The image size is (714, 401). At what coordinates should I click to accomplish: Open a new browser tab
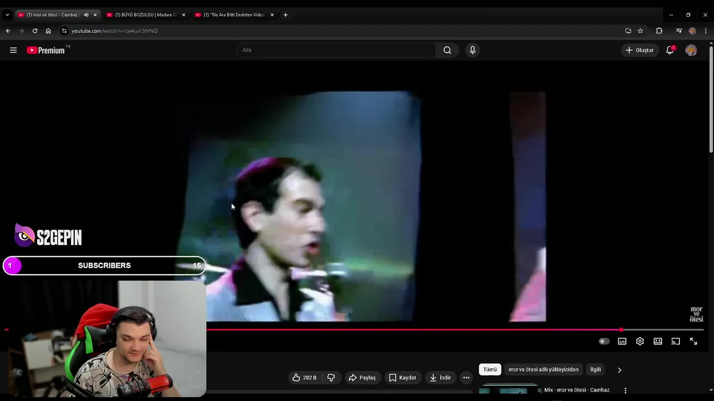pos(286,15)
